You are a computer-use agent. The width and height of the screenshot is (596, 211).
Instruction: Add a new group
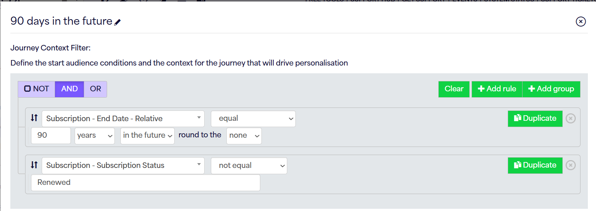click(x=551, y=89)
